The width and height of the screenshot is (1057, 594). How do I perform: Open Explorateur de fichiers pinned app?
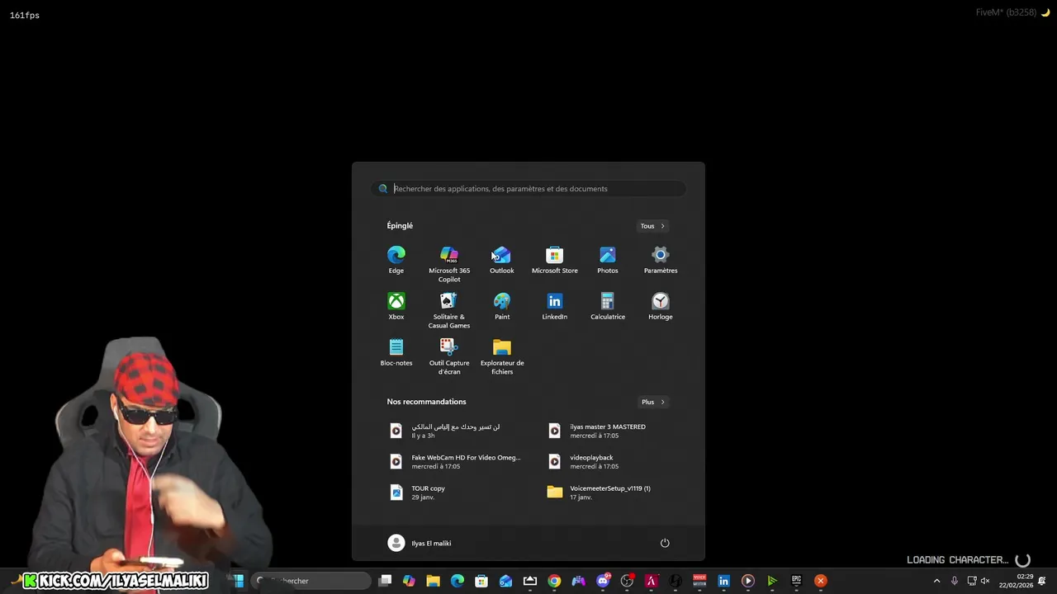coord(502,356)
